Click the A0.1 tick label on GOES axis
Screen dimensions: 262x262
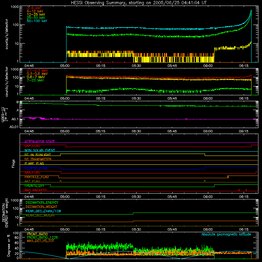pyautogui.click(x=15, y=119)
